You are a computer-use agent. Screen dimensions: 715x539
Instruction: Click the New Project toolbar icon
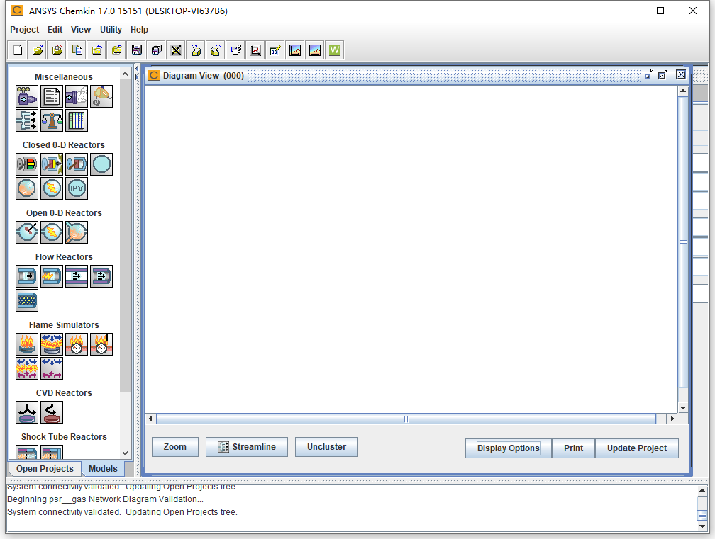pyautogui.click(x=18, y=50)
